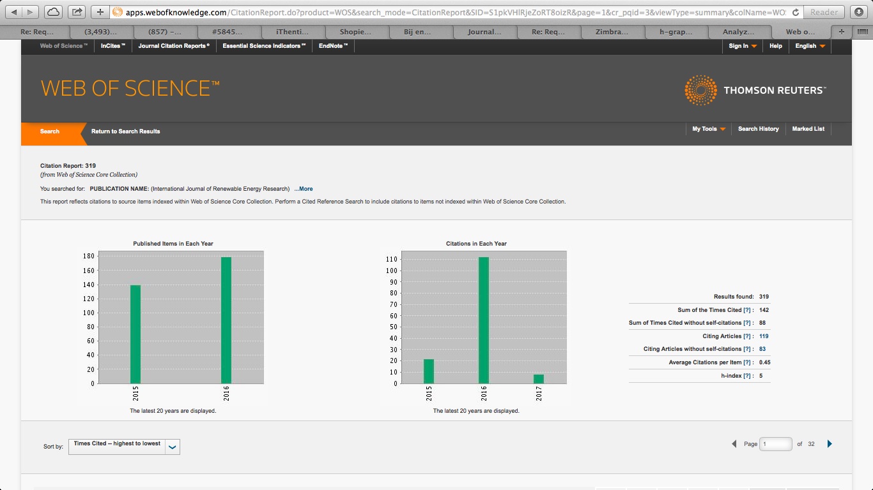Screen dimensions: 873x490
Task: Click the Sum of Times Cited value 142
Action: (764, 310)
